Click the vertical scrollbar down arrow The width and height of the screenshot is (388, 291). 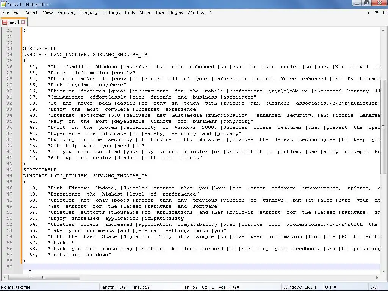point(383,271)
